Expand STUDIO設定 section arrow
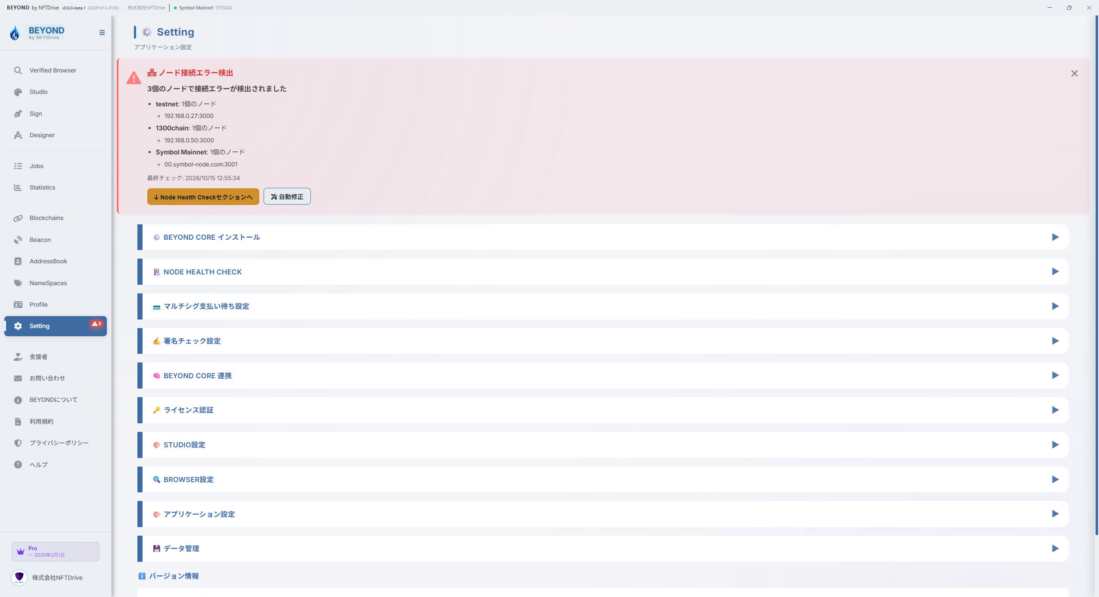This screenshot has width=1099, height=597. [x=1055, y=445]
